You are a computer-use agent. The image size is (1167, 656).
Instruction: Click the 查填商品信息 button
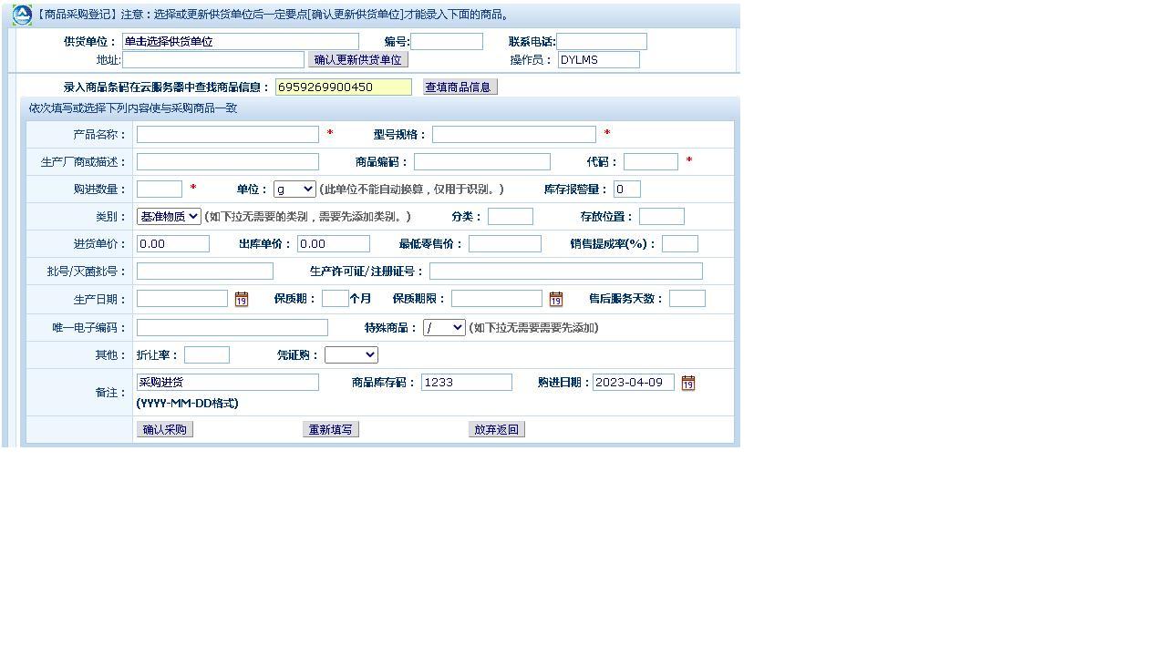click(x=459, y=87)
